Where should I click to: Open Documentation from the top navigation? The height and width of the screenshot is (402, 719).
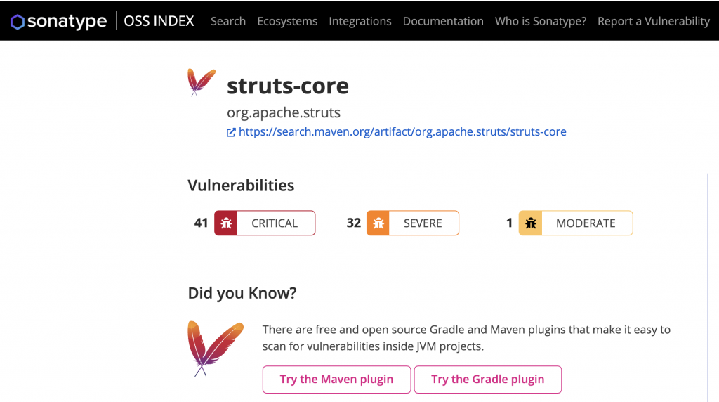[443, 21]
